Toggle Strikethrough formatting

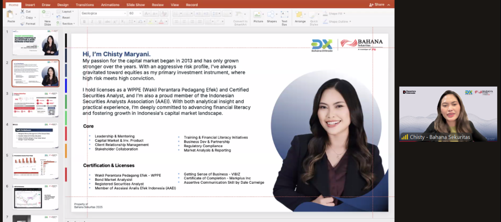[x=107, y=22]
